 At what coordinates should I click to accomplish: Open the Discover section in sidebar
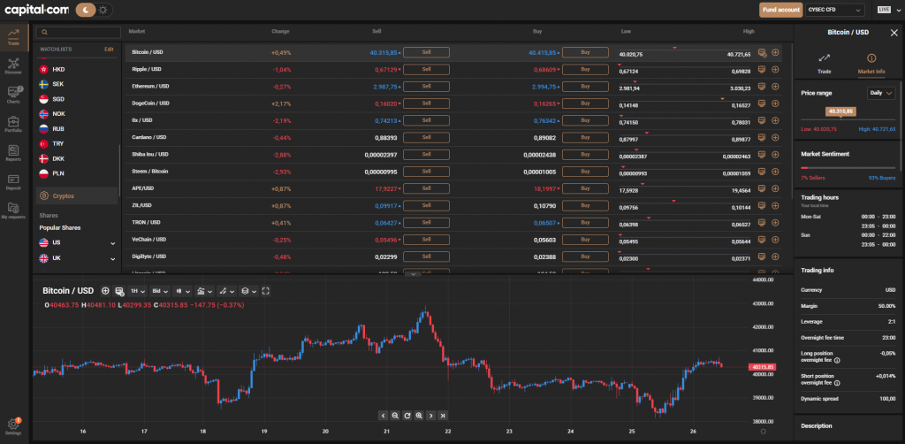pos(13,65)
